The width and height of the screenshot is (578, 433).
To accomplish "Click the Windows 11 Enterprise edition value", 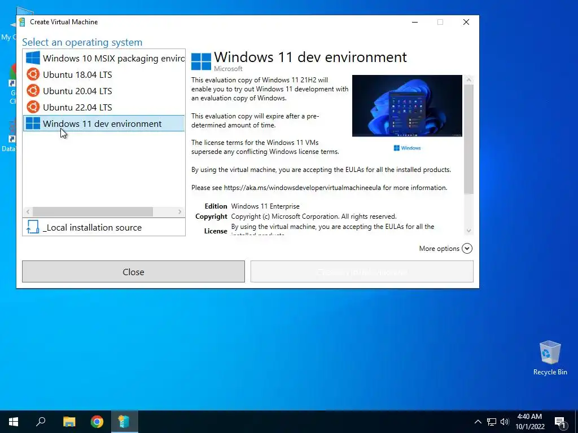I will tap(265, 206).
